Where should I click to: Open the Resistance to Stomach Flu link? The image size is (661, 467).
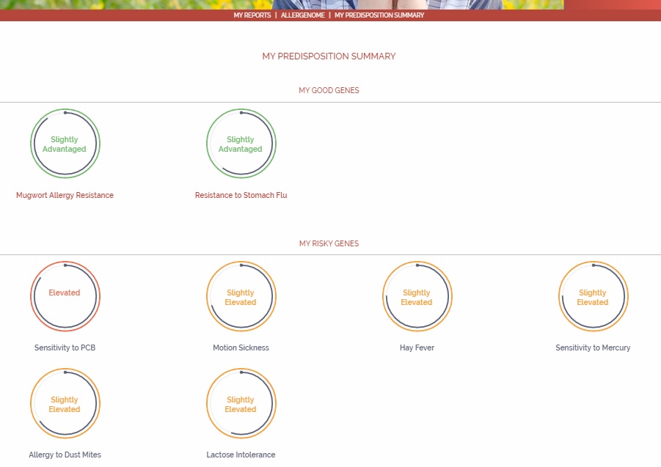click(241, 196)
